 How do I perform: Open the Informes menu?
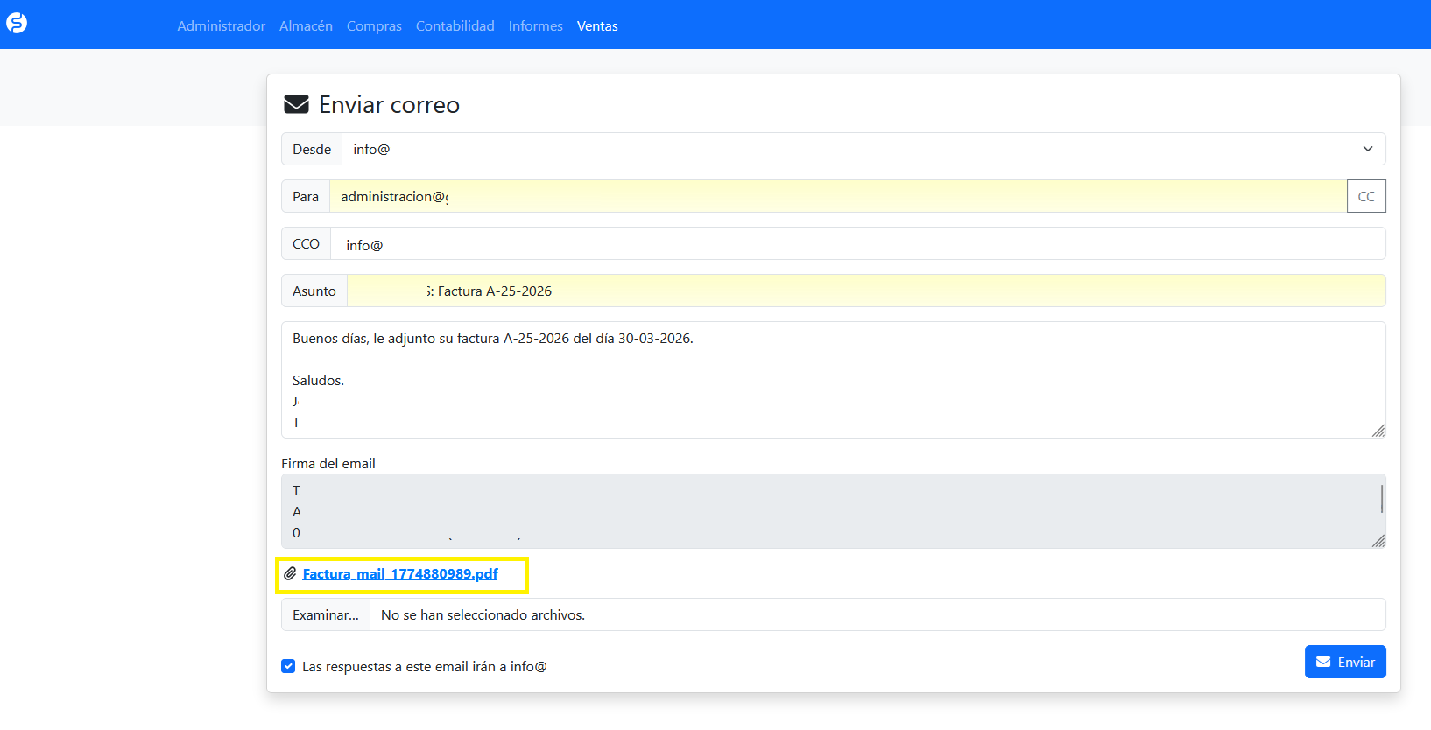tap(535, 26)
